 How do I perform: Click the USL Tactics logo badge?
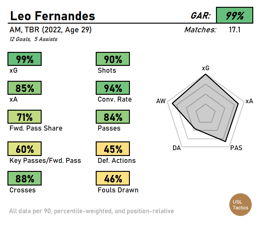241,205
